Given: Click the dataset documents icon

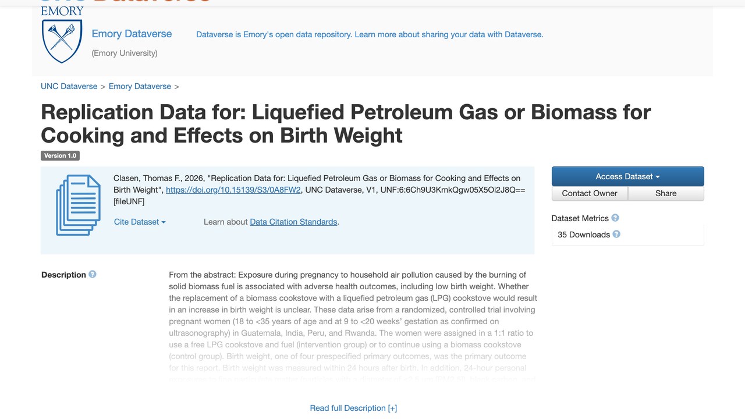Looking at the screenshot, I should (x=78, y=205).
